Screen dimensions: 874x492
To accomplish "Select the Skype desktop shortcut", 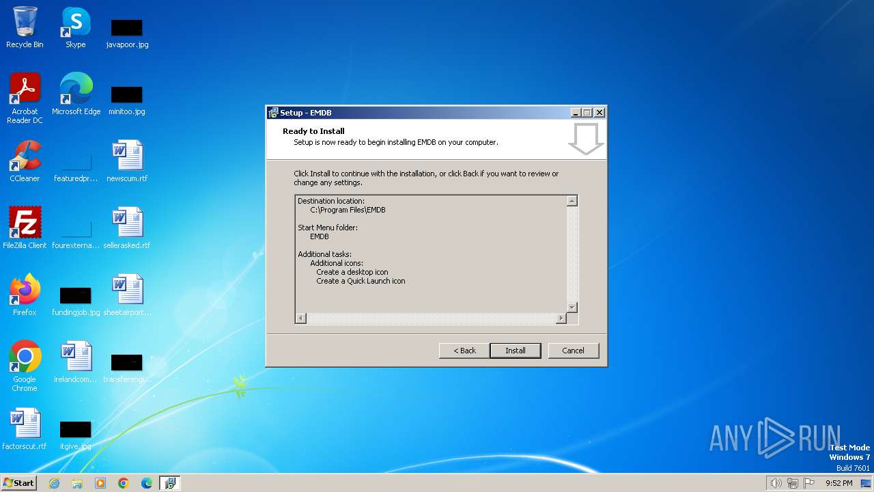I will coord(76,27).
